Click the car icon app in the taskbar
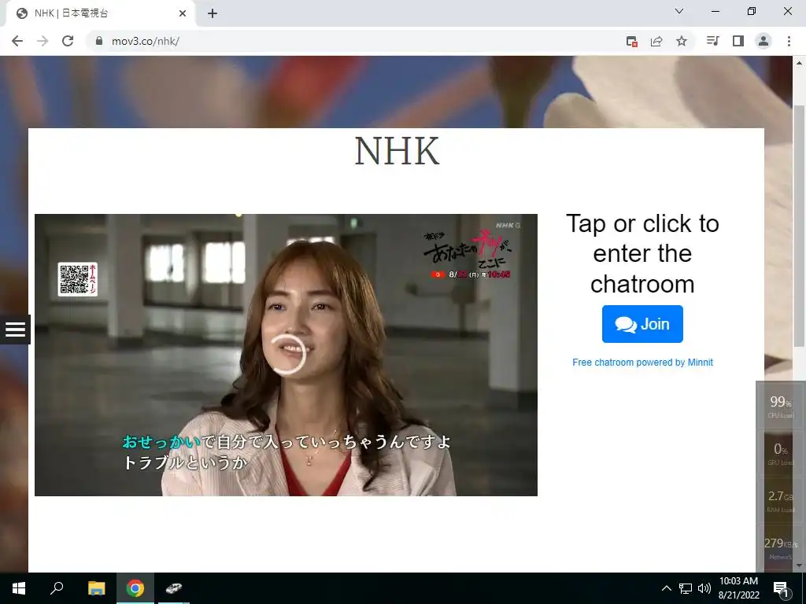The width and height of the screenshot is (806, 604). click(174, 588)
